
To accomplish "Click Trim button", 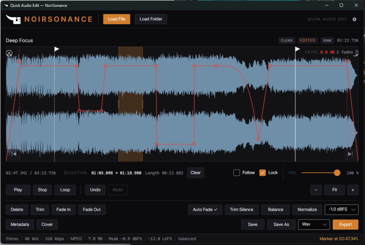I will coord(40,210).
